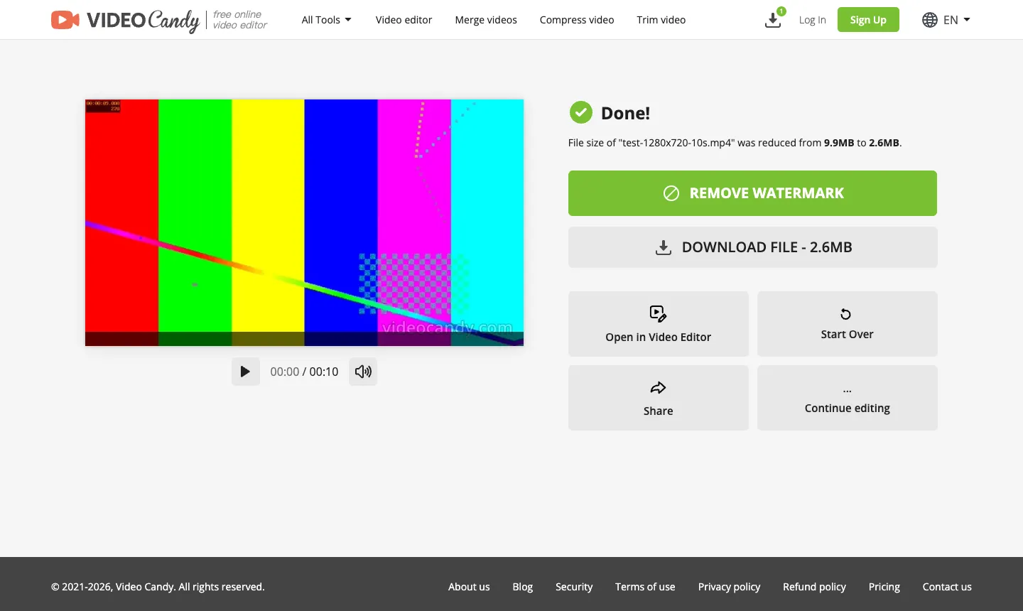Share the compressed video
The image size is (1023, 611).
coord(659,398)
